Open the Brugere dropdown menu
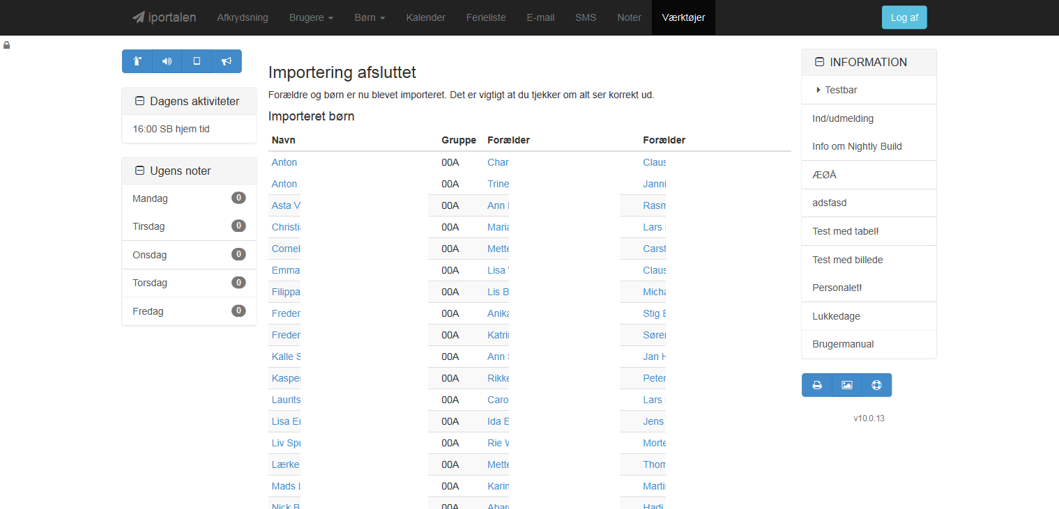The height and width of the screenshot is (509, 1059). 311,17
